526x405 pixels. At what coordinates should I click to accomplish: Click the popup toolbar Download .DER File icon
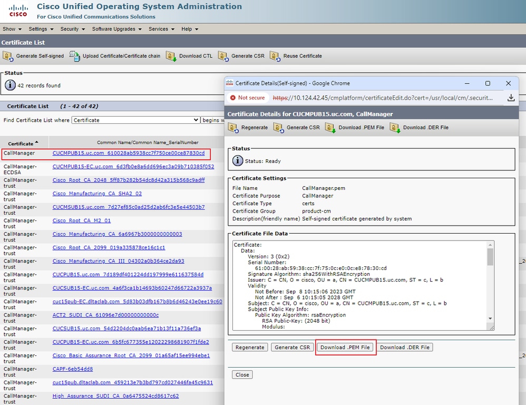[x=395, y=128]
